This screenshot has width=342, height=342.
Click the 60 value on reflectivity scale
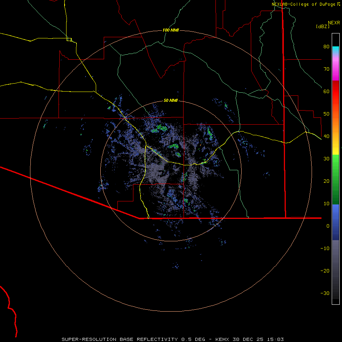326,92
